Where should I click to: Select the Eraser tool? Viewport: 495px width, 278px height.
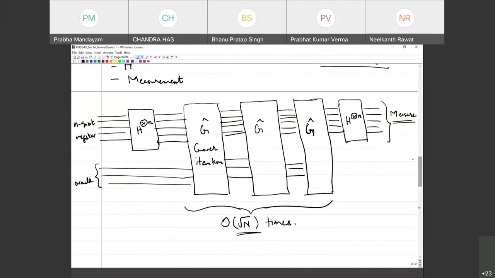click(155, 57)
